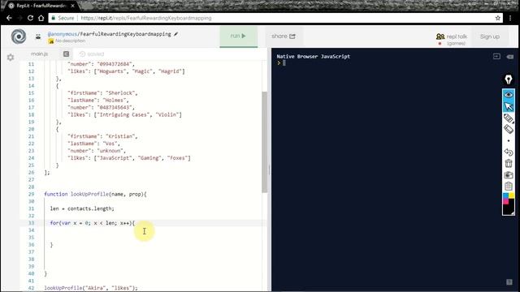Open the @anonymous profile link

pos(63,34)
